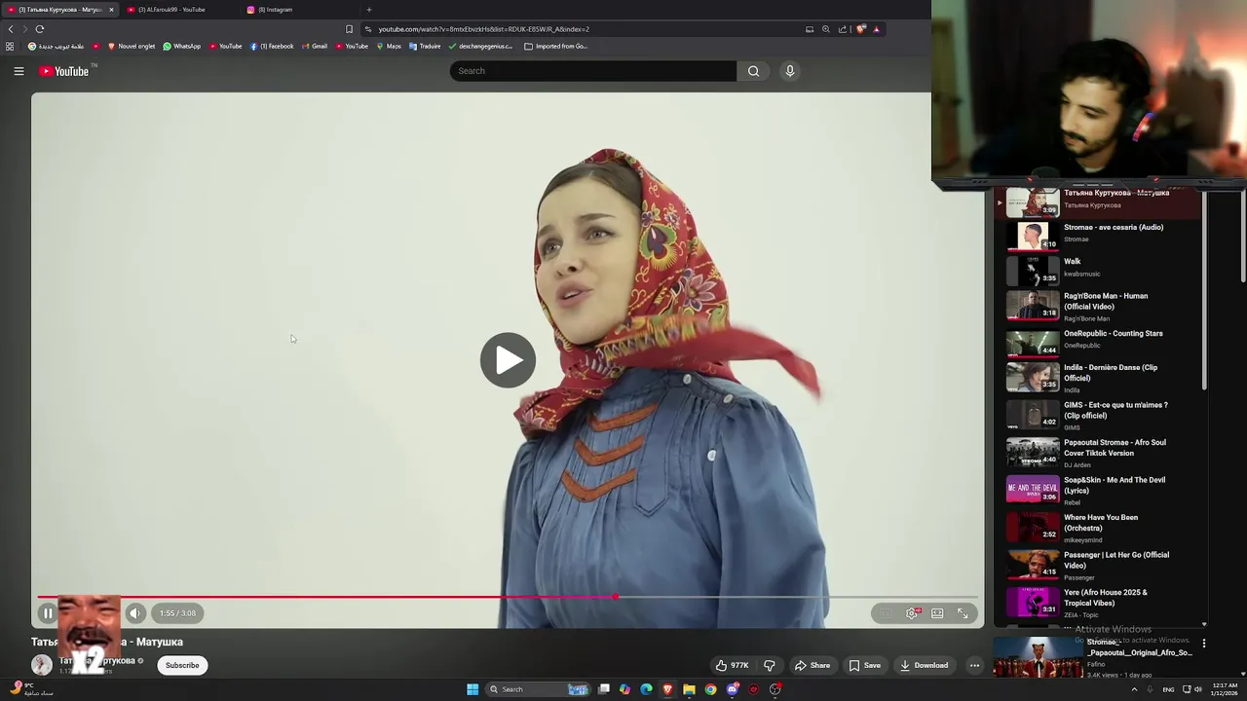
Task: Open File Explorer from taskbar
Action: [689, 689]
